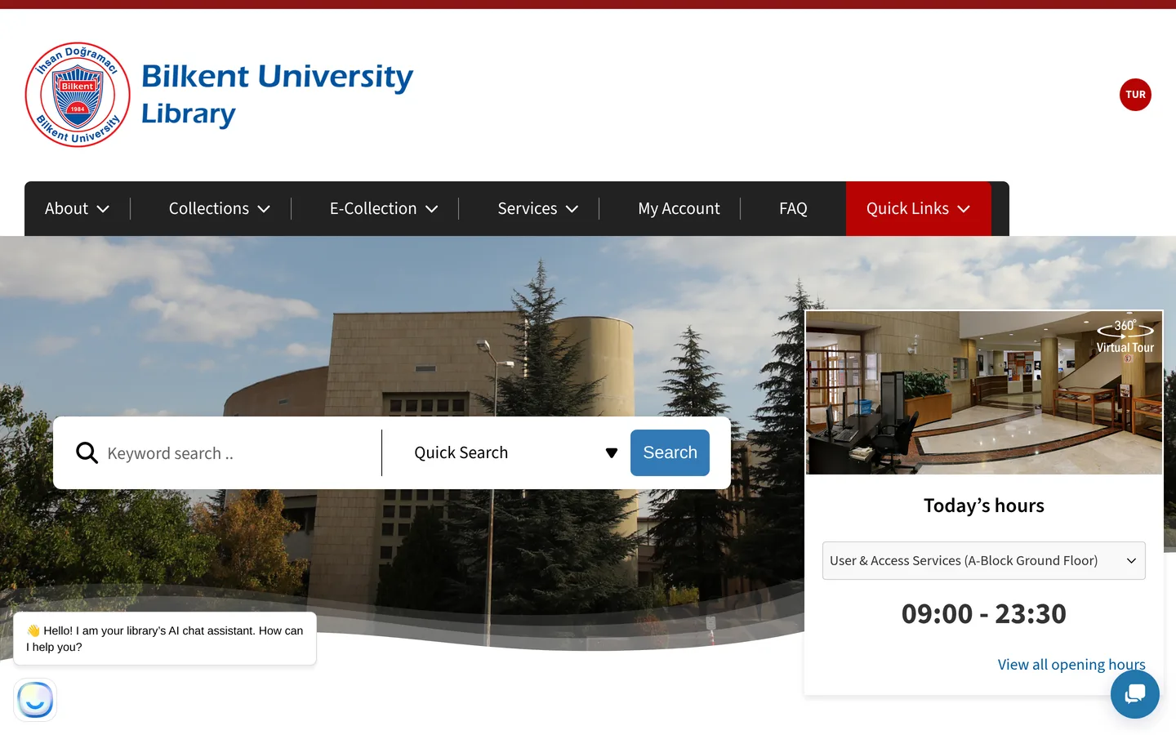This screenshot has width=1176, height=735.
Task: Click the Today's hours heading
Action: coord(983,506)
